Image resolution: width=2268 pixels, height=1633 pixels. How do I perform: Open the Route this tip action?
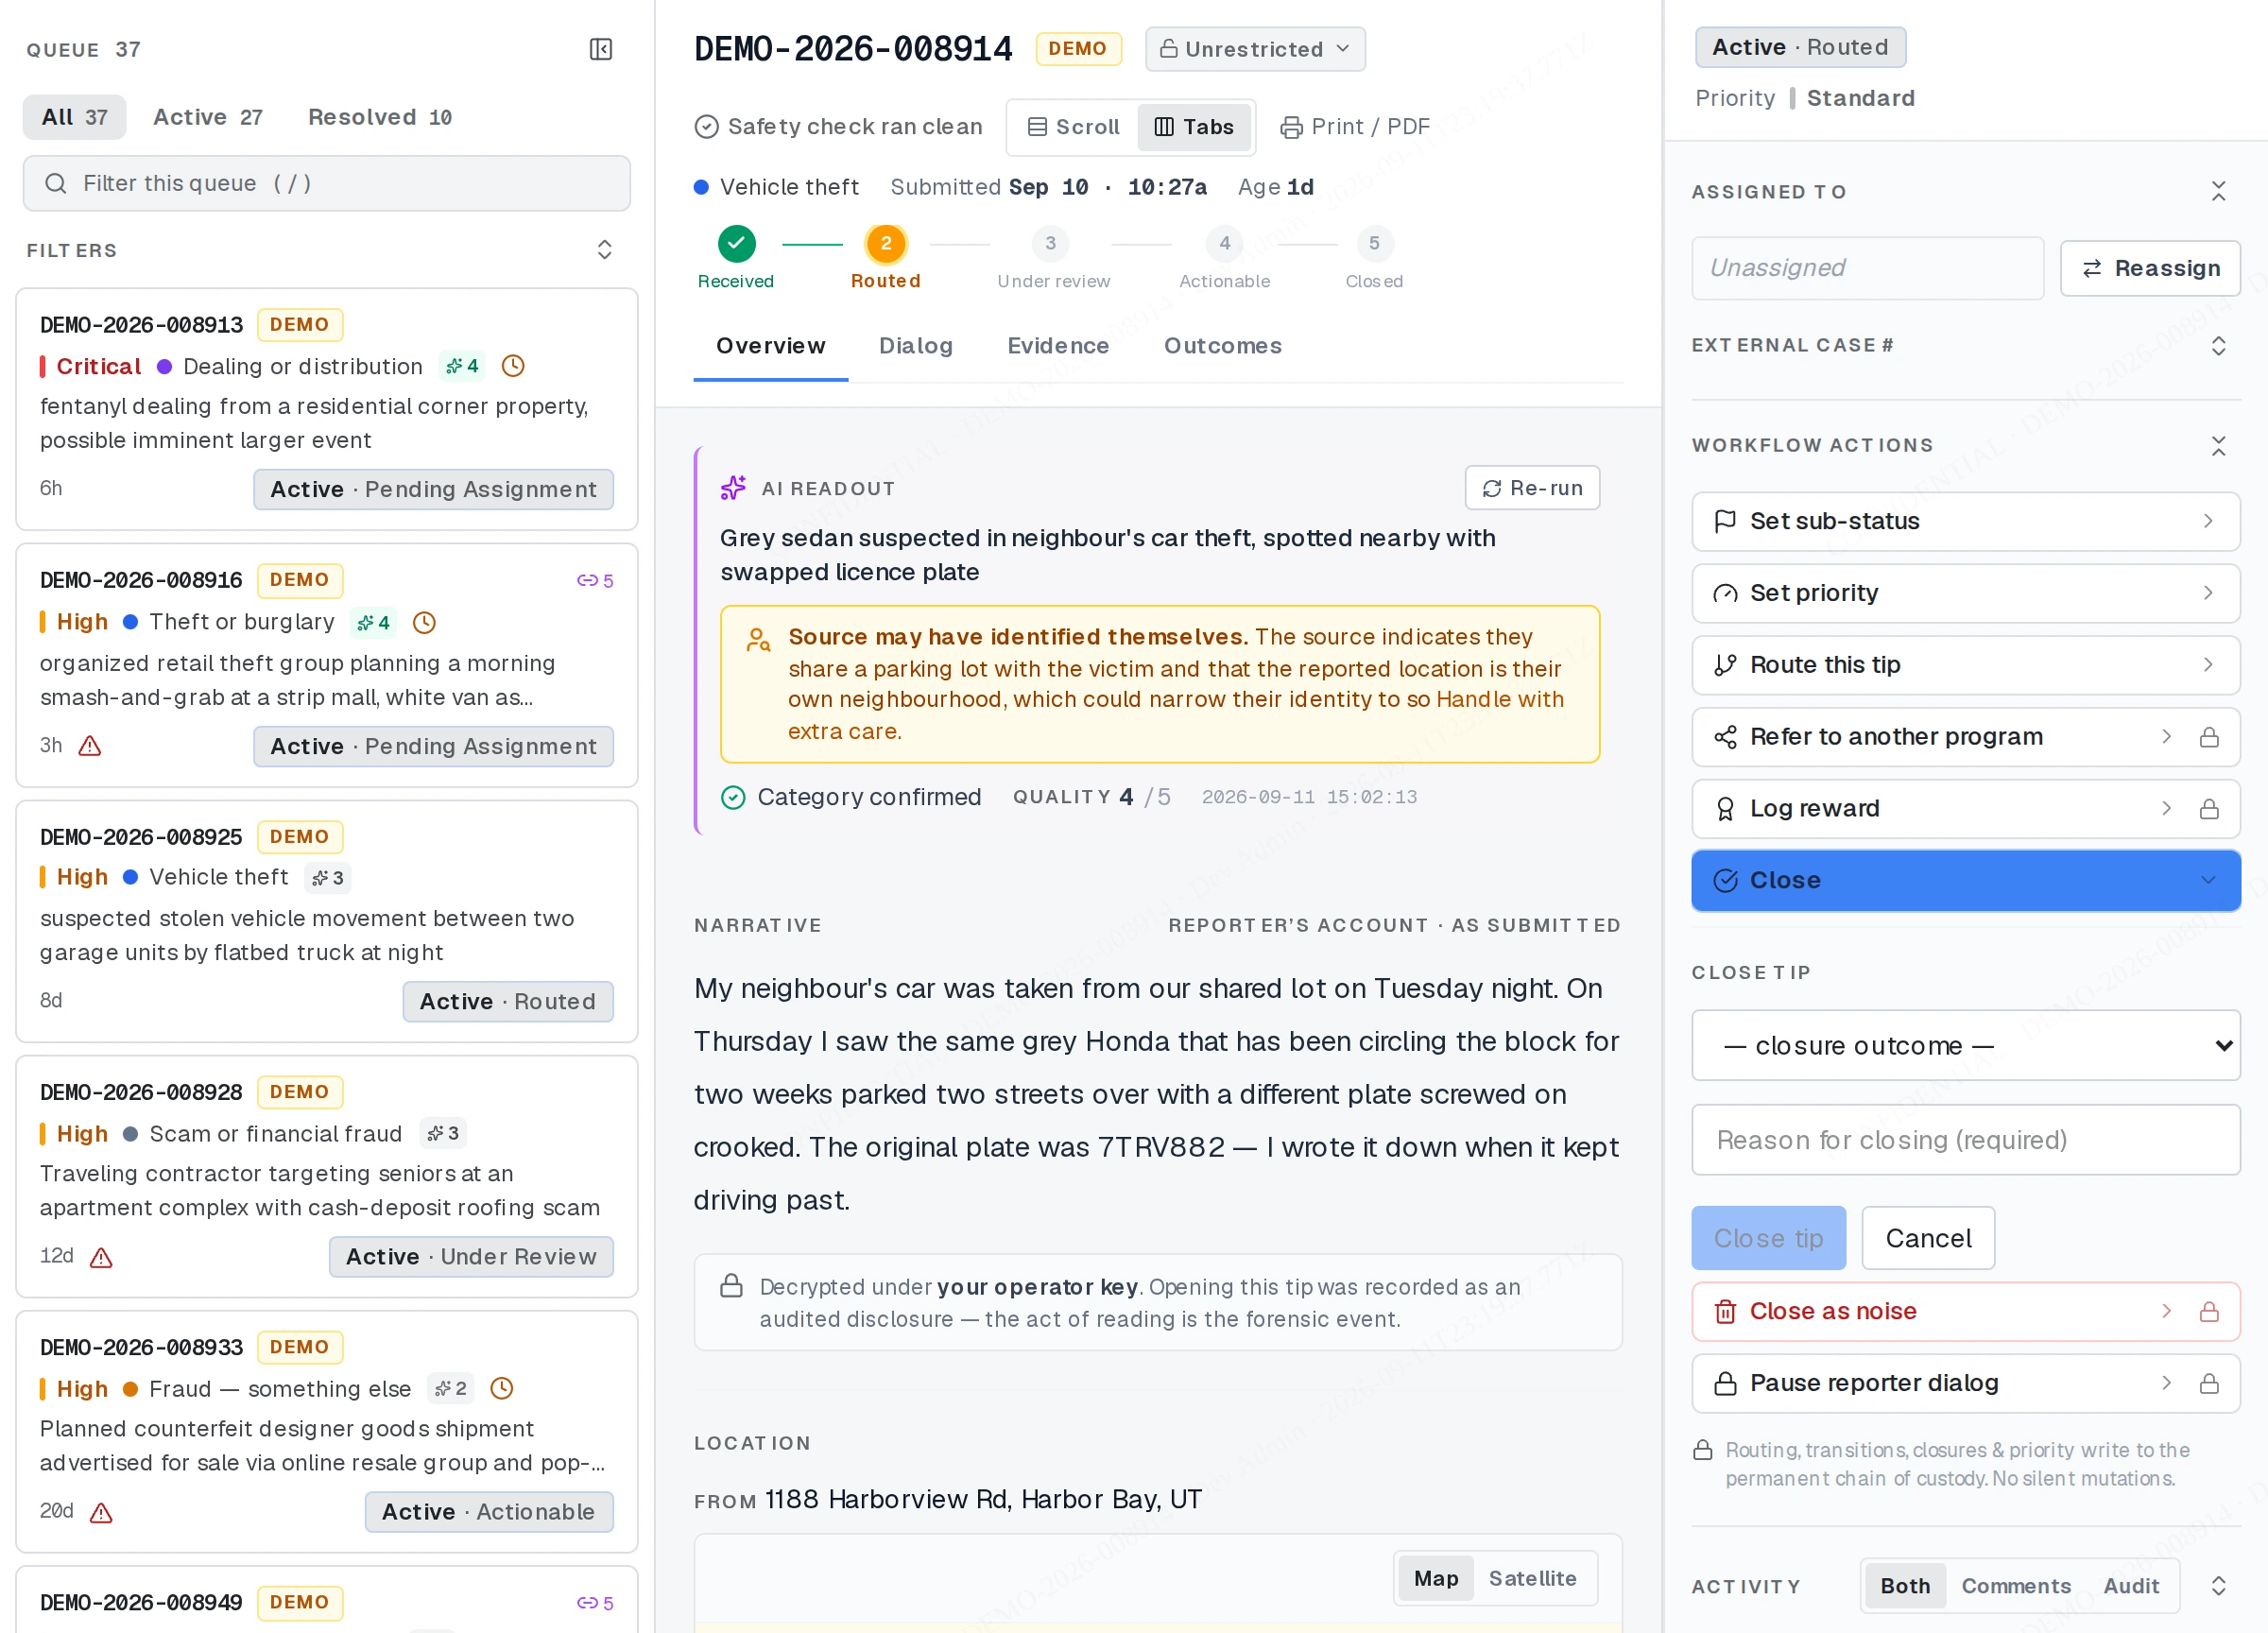tap(1965, 665)
